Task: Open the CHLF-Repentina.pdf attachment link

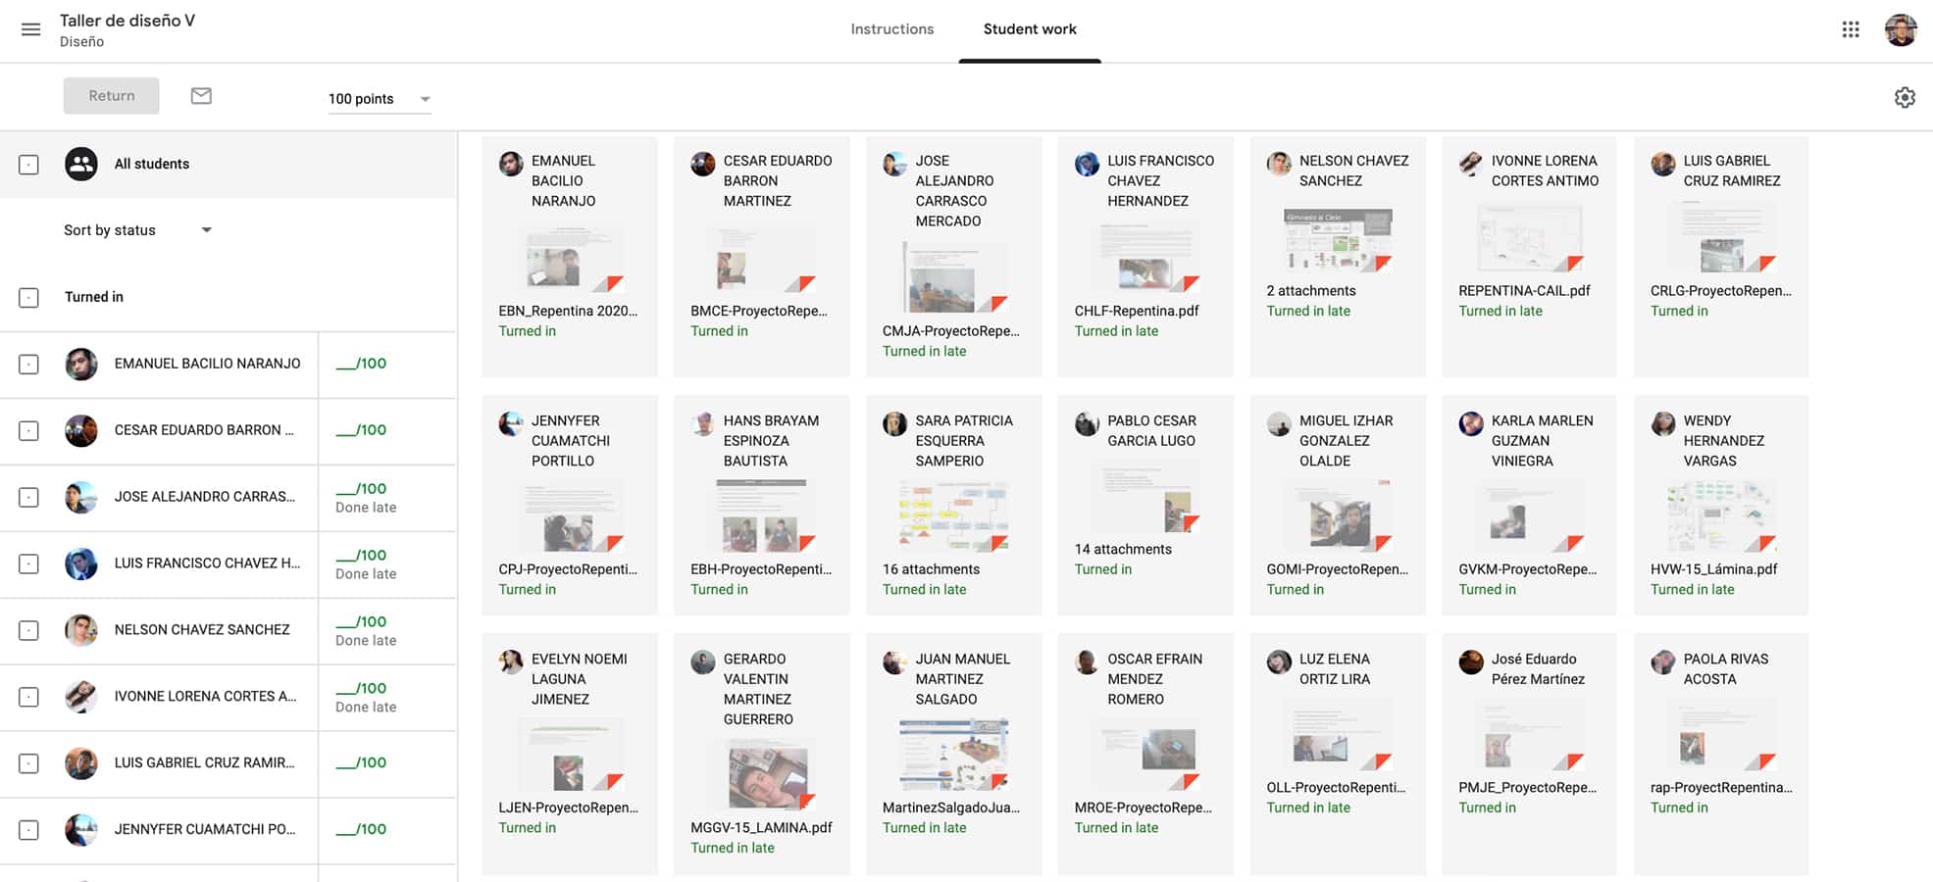Action: click(x=1137, y=311)
